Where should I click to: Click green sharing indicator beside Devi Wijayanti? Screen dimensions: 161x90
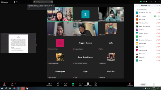(x=155, y=16)
